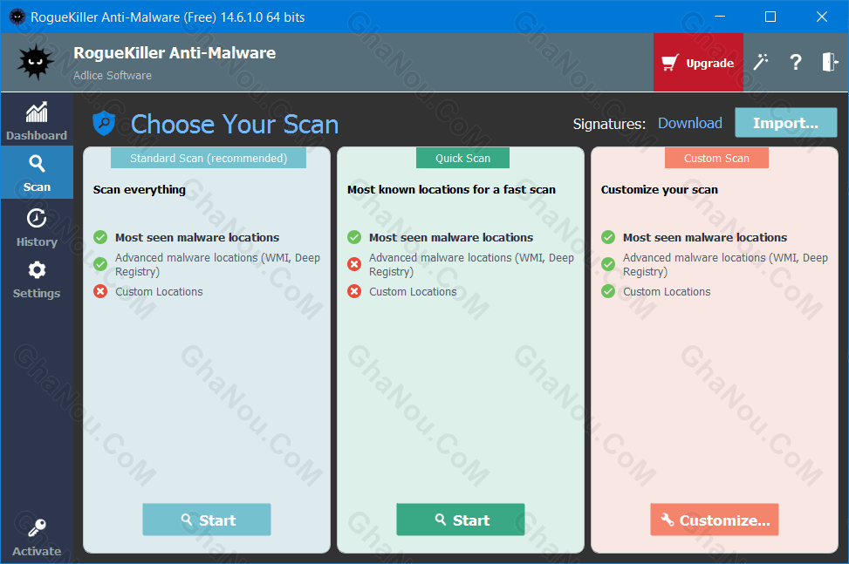
Task: Click the 'Scan everything' text
Action: (x=139, y=190)
